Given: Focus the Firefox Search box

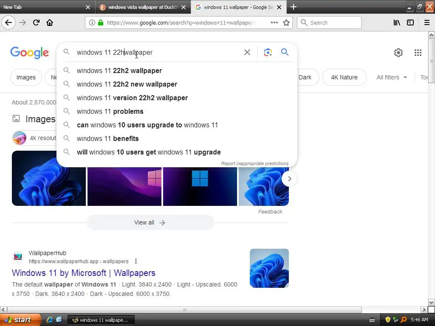Looking at the screenshot, I should pos(329,22).
